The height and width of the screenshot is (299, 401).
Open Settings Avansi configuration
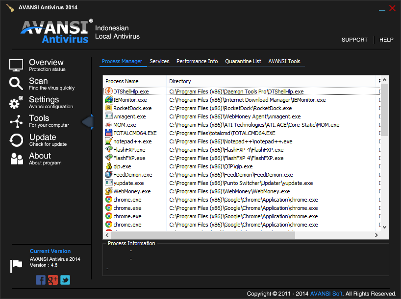(x=51, y=102)
